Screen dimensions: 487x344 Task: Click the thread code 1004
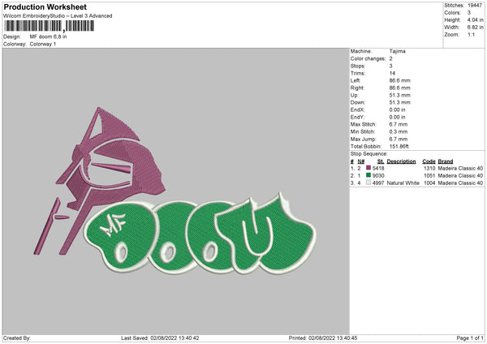point(429,183)
